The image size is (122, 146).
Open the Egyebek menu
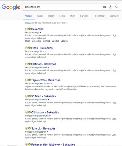point(84,16)
